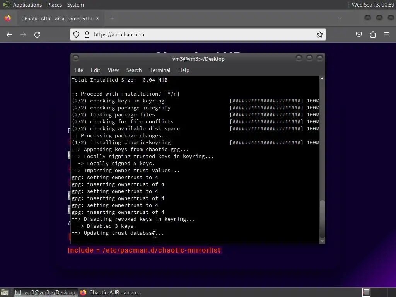Viewport: 396px width, 297px height.
Task: Click the address bar showing aur.chaotic.cx
Action: [x=198, y=34]
